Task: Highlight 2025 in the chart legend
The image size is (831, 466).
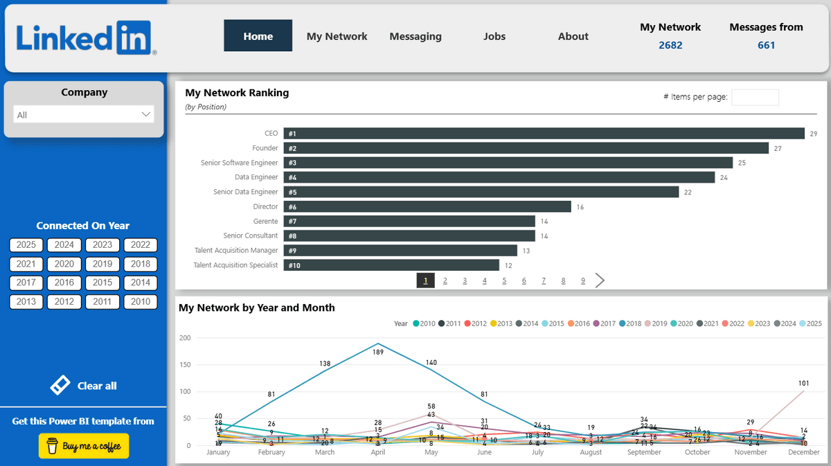Action: (x=810, y=323)
